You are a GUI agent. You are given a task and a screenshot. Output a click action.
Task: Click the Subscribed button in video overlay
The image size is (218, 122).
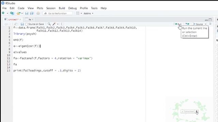(x=188, y=111)
